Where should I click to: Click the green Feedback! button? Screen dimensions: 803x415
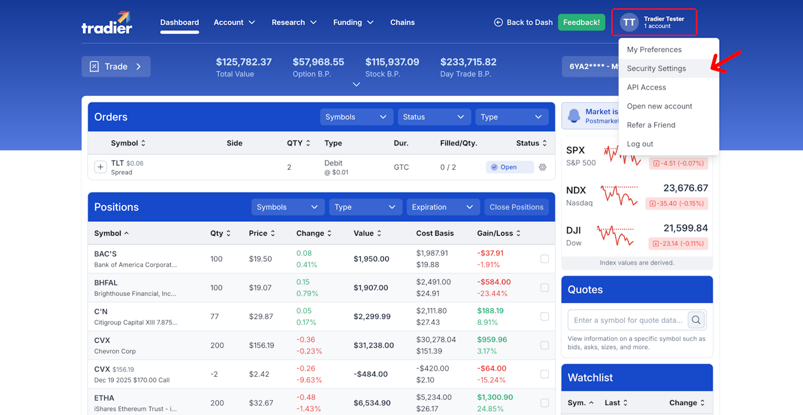point(582,23)
